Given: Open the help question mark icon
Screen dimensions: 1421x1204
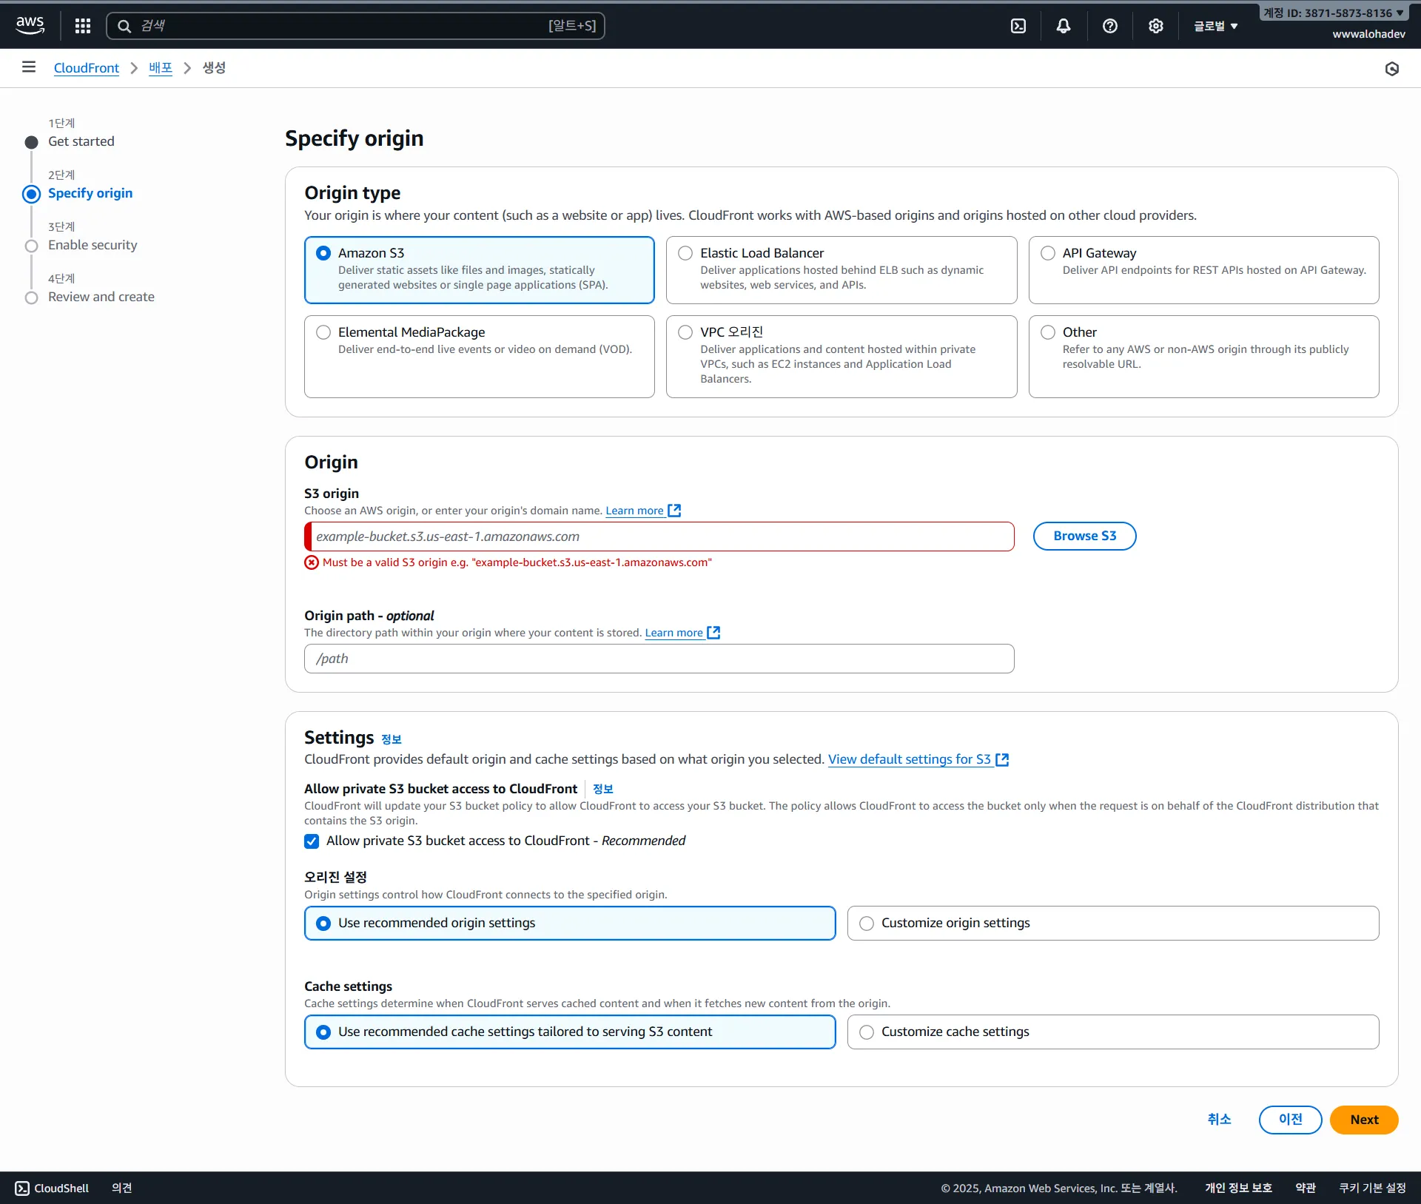Looking at the screenshot, I should click(1109, 26).
